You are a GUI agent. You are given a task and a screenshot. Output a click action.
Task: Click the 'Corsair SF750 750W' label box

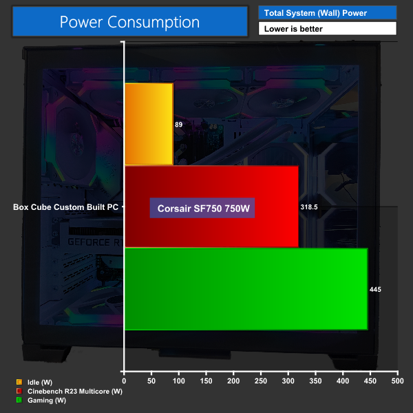pos(202,208)
